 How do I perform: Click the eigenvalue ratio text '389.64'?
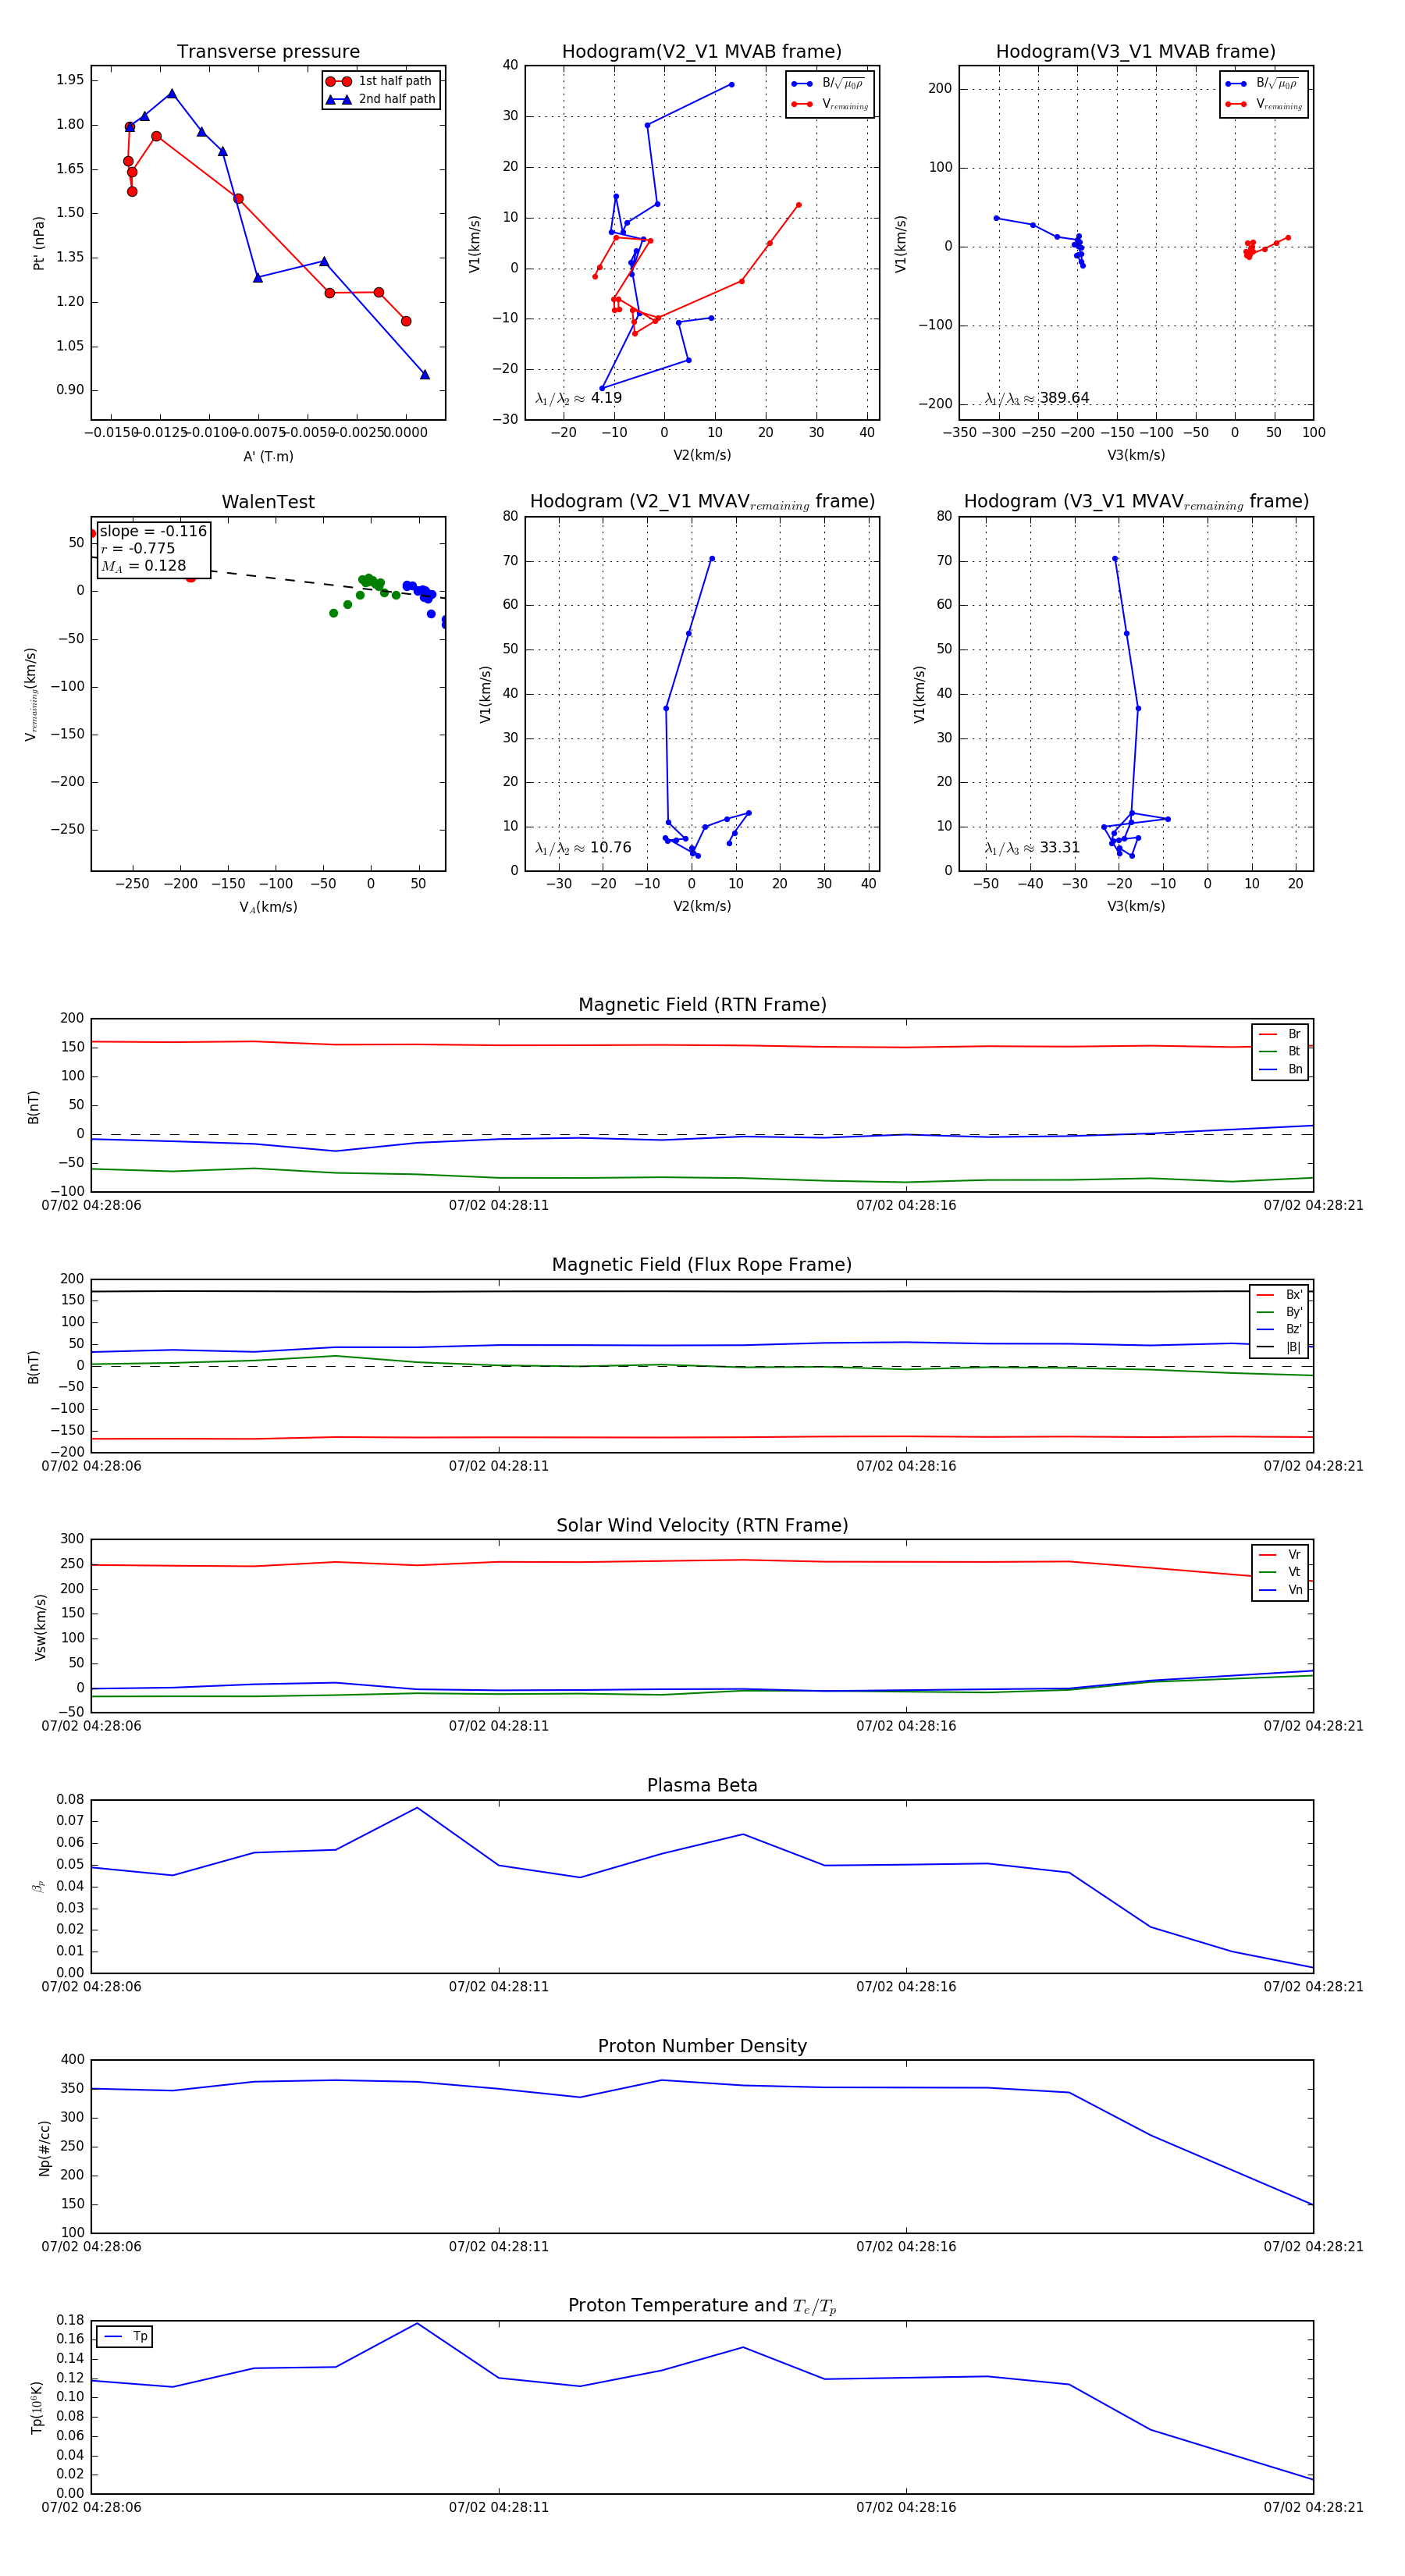pos(1063,398)
